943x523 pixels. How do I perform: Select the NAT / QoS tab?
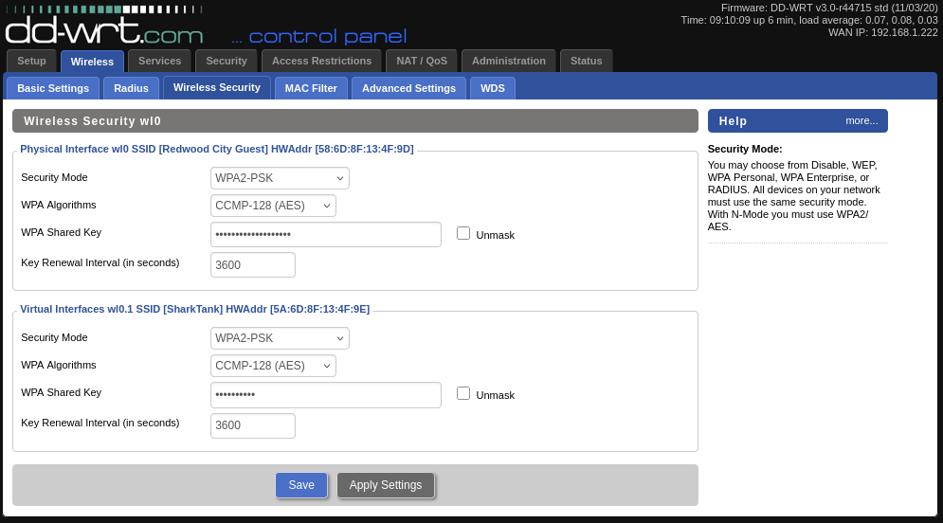tap(421, 61)
